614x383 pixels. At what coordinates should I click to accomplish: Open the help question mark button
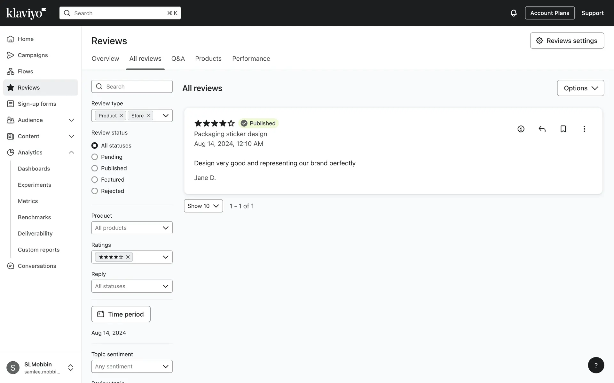pos(596,365)
